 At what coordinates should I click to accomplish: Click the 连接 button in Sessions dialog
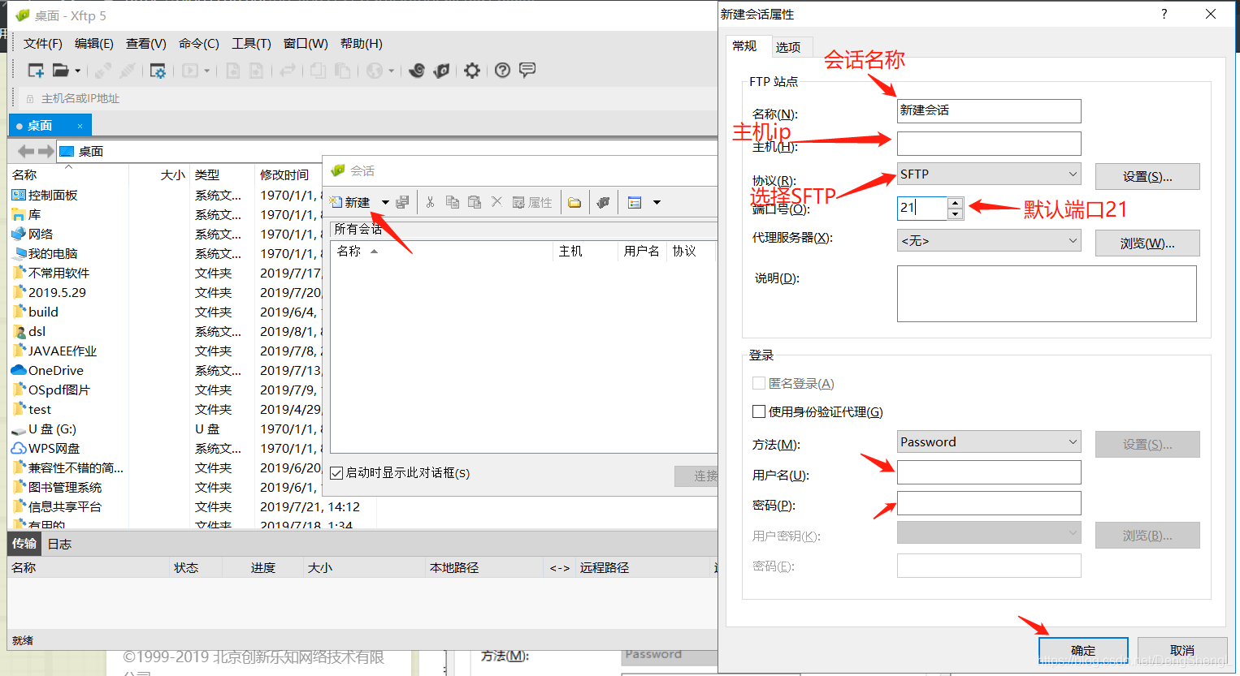(696, 476)
